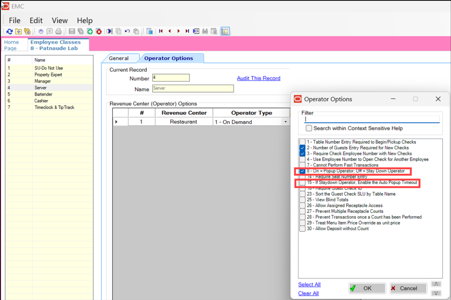Screen dimensions: 451x300
Task: Uncheck option 3 Require Check Employee Number
Action: pyautogui.click(x=302, y=154)
